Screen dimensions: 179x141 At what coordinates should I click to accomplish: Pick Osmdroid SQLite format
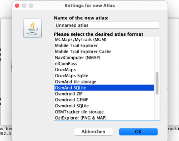click(x=105, y=106)
